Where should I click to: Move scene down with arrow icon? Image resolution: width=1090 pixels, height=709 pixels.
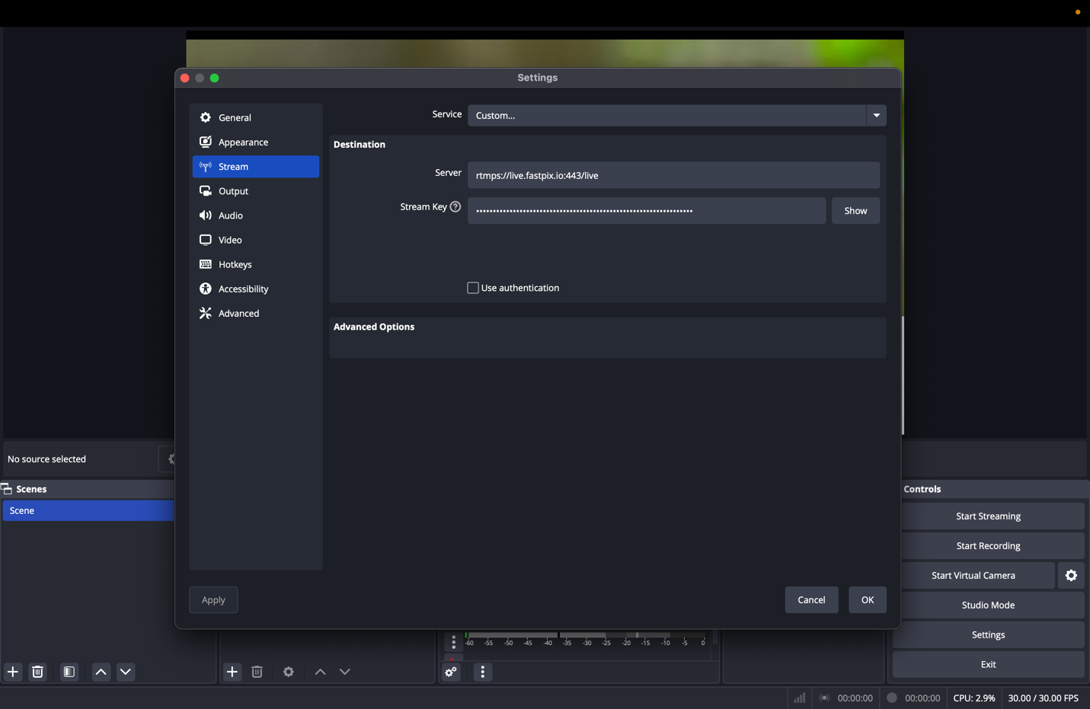tap(126, 672)
